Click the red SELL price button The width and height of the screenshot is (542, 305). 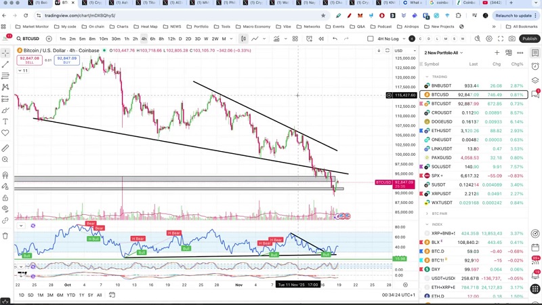coord(28,60)
